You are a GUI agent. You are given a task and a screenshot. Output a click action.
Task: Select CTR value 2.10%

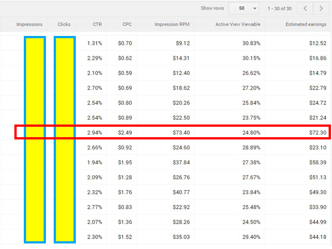tap(95, 73)
